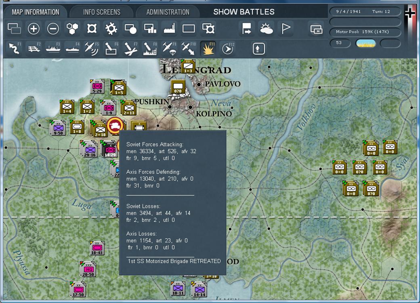420x303 pixels.
Task: Click the factory locations icon on the toolbar
Action: (169, 29)
